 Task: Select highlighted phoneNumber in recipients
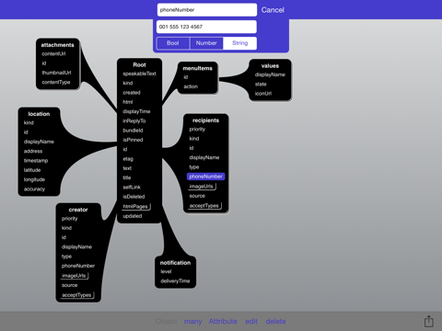pyautogui.click(x=205, y=177)
